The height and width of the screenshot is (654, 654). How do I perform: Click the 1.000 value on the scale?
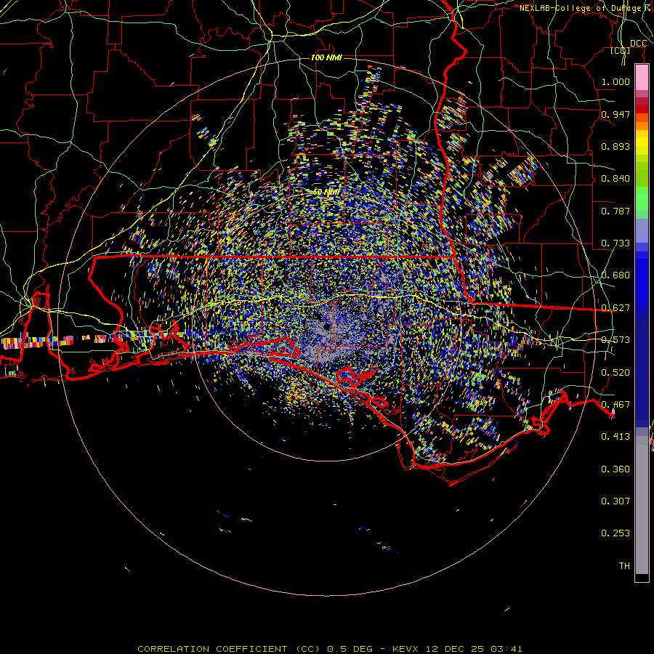pyautogui.click(x=615, y=81)
